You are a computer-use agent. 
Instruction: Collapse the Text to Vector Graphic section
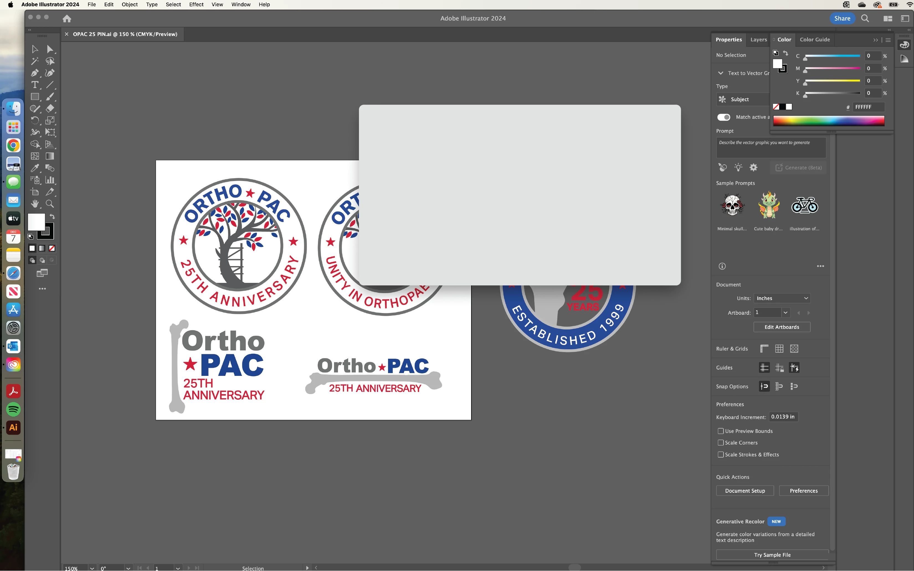pyautogui.click(x=721, y=73)
